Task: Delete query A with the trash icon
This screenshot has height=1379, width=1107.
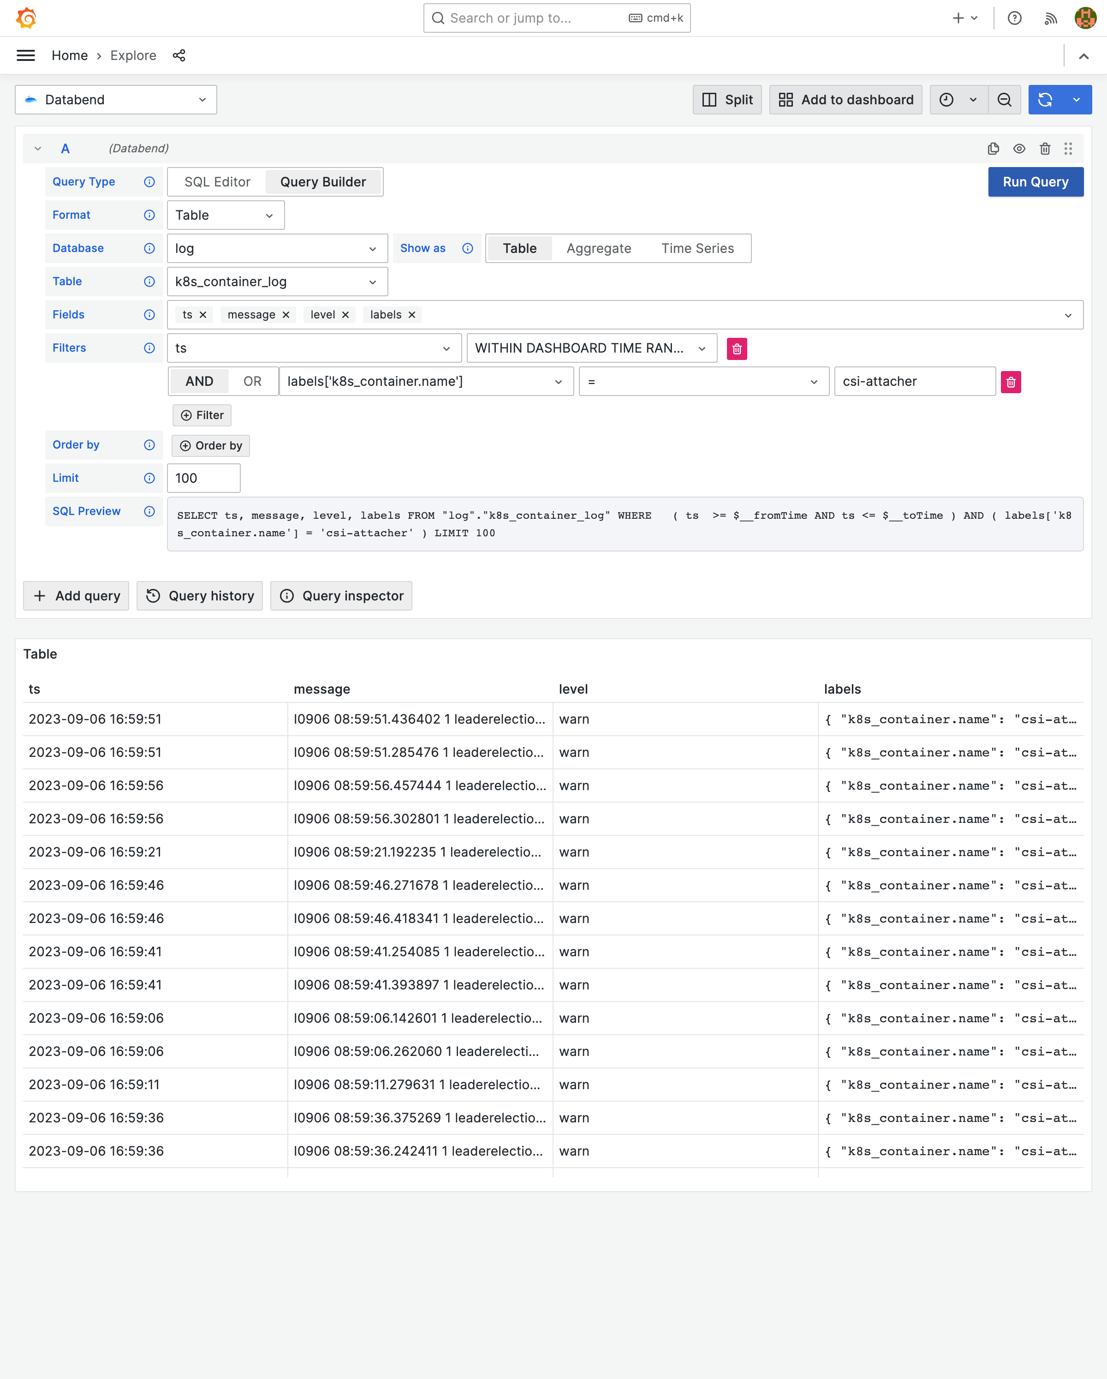Action: click(1045, 149)
